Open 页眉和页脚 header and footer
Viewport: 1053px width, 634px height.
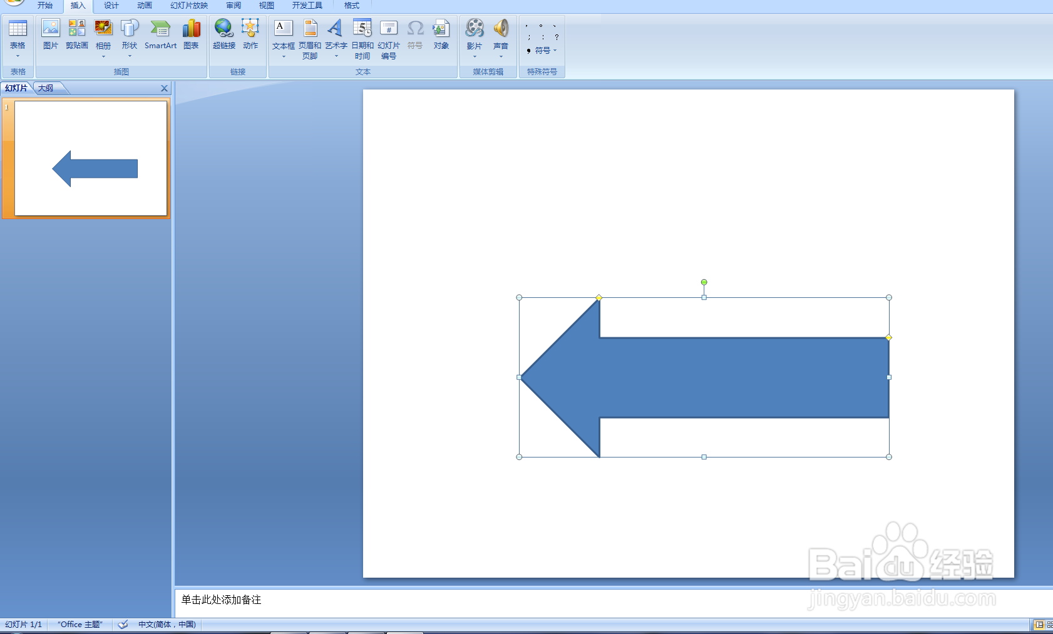coord(310,28)
